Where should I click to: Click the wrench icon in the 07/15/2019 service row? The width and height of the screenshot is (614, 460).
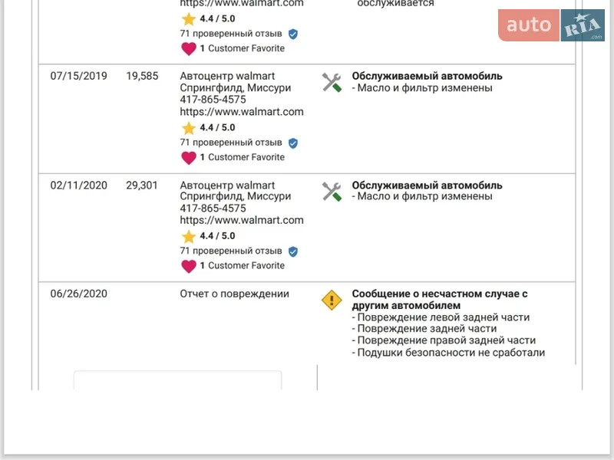tap(332, 83)
